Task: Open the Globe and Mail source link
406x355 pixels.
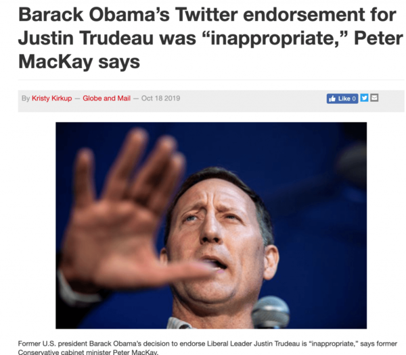Action: pos(106,99)
